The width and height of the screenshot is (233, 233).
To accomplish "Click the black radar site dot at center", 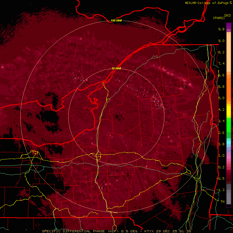I will pos(116,117).
